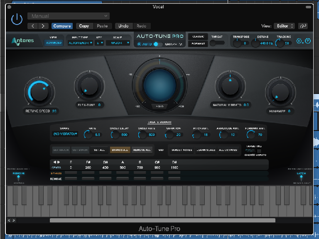
Task: Click the Detune 440.0 Hz value
Action: tap(266, 43)
